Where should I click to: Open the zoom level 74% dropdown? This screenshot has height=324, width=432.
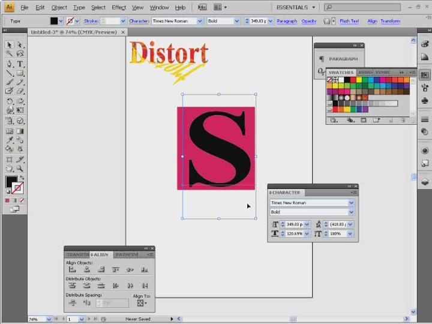(49, 319)
